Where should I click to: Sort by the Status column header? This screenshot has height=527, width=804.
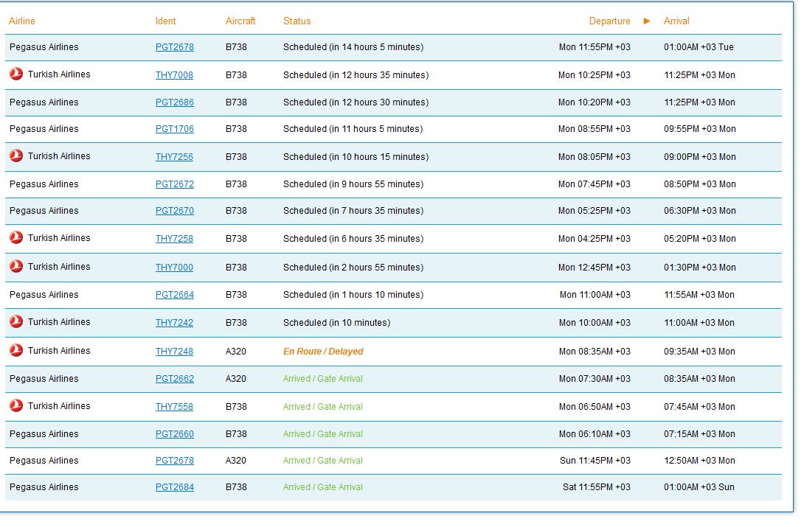click(x=297, y=21)
